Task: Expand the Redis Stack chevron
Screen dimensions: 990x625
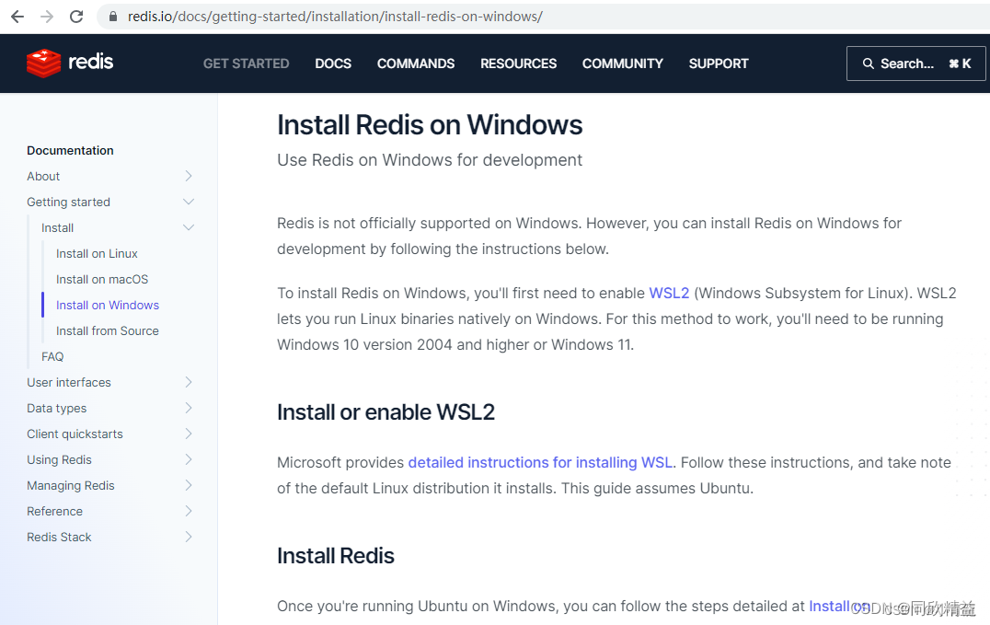Action: [188, 538]
